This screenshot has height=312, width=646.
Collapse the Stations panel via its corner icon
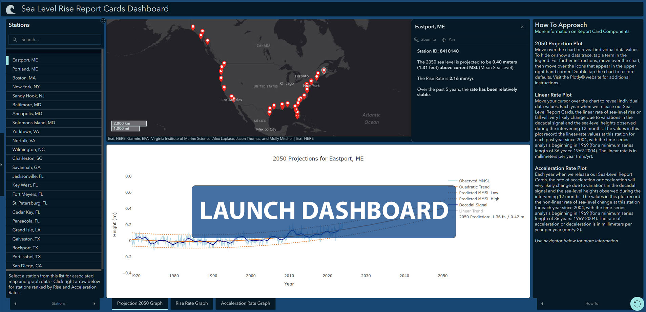tap(103, 20)
